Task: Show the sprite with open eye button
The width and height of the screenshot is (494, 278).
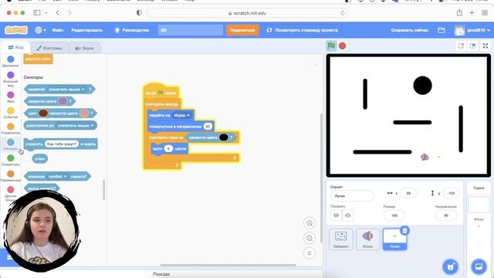Action: tap(337, 215)
